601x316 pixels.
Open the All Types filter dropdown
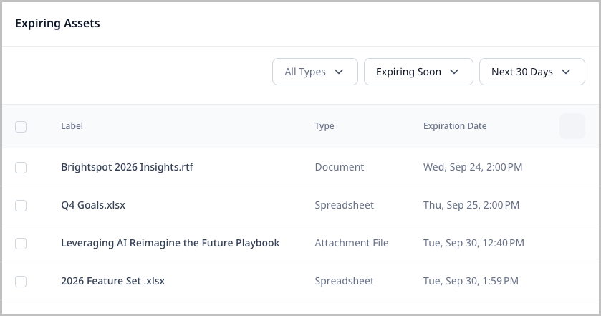(x=314, y=72)
